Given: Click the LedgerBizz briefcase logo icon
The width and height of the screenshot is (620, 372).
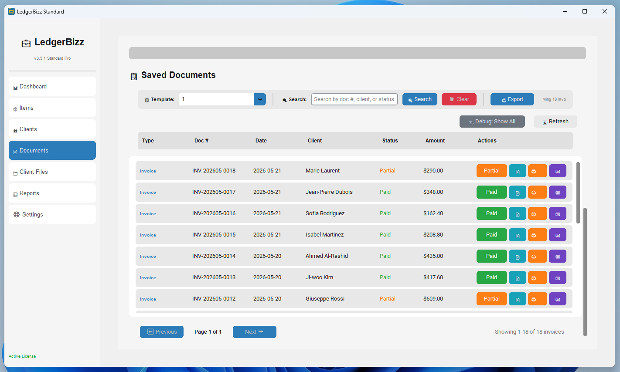Looking at the screenshot, I should [26, 43].
